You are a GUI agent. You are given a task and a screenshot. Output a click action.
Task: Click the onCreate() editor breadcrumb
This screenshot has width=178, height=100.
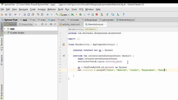(91, 29)
